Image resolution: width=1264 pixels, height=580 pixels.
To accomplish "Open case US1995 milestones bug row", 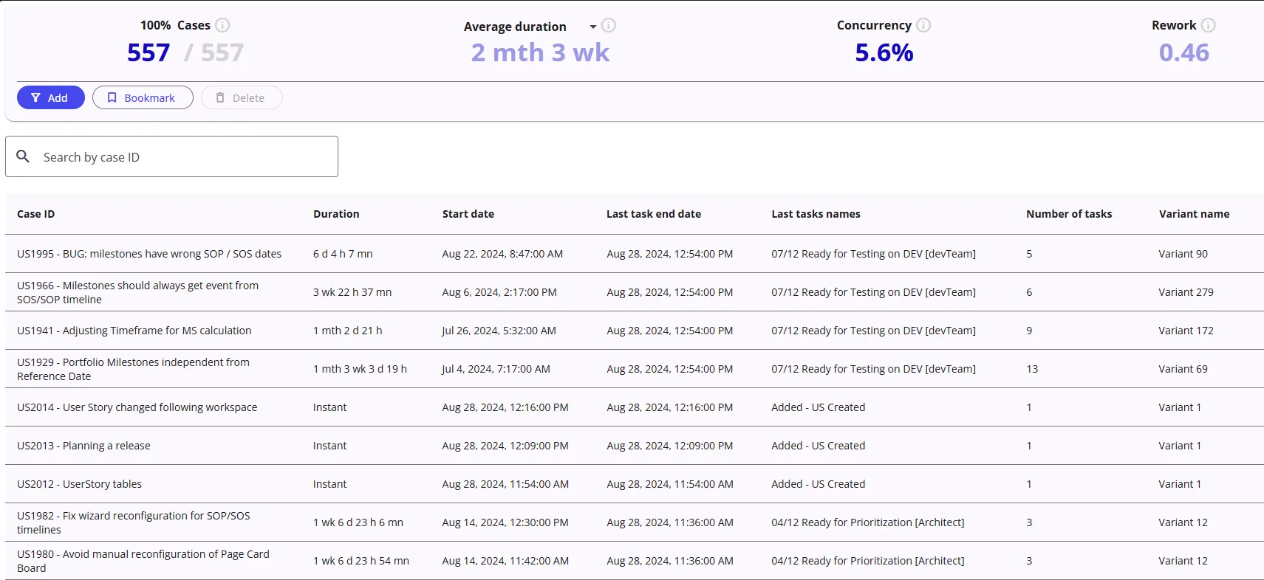I will [x=149, y=254].
